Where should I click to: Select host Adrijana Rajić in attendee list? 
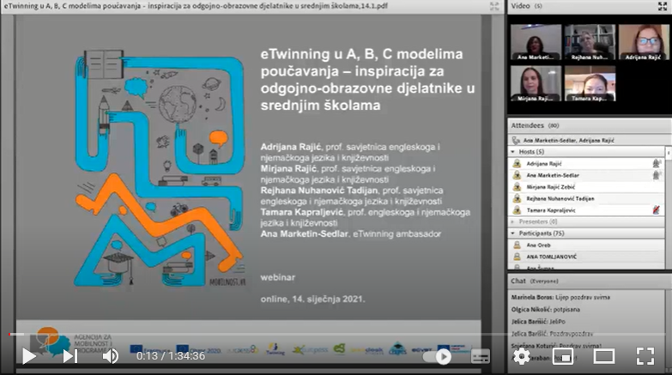click(x=586, y=163)
